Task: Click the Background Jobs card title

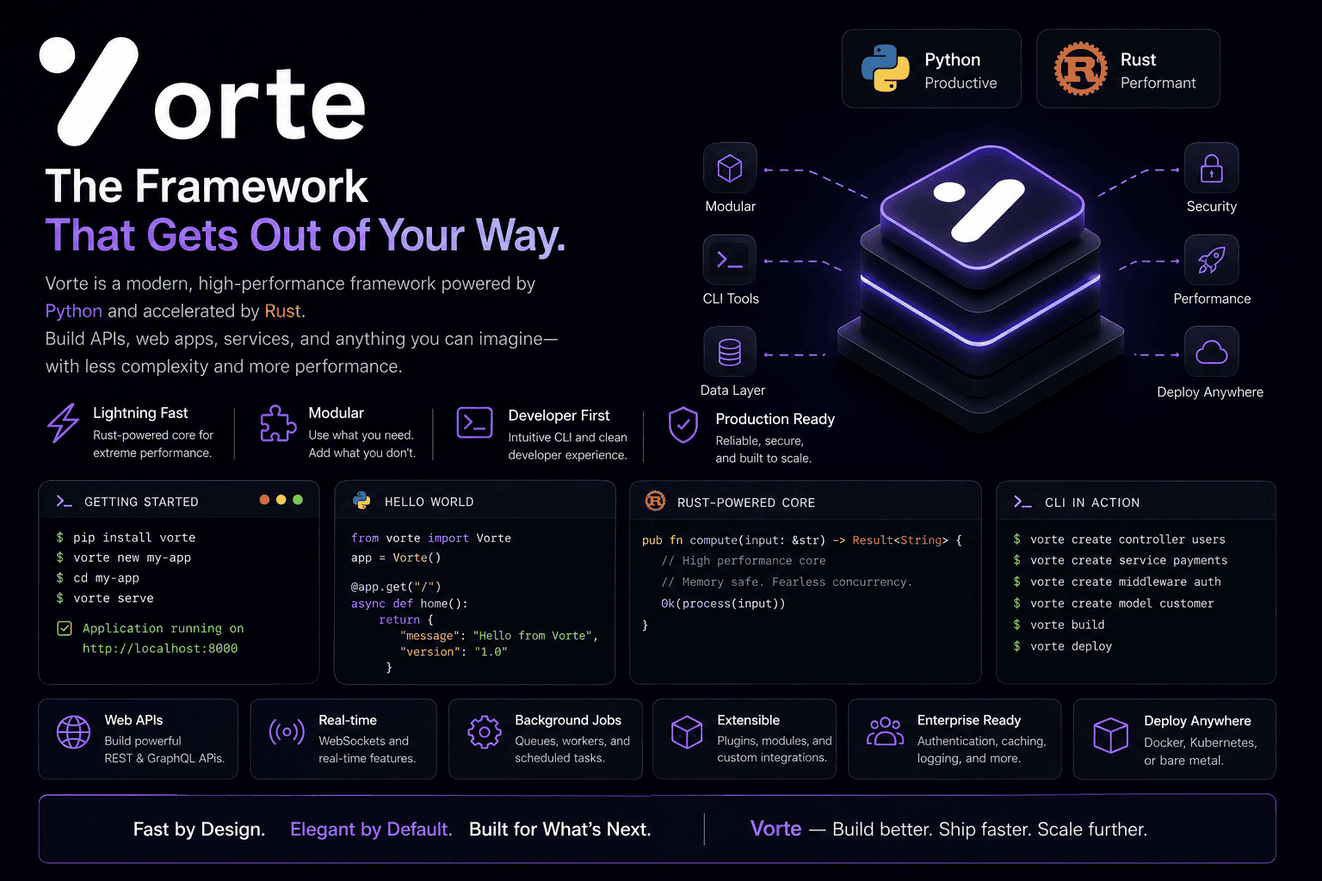Action: 568,720
